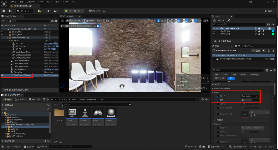Expand the Mobile Depth of Field section

(213, 88)
